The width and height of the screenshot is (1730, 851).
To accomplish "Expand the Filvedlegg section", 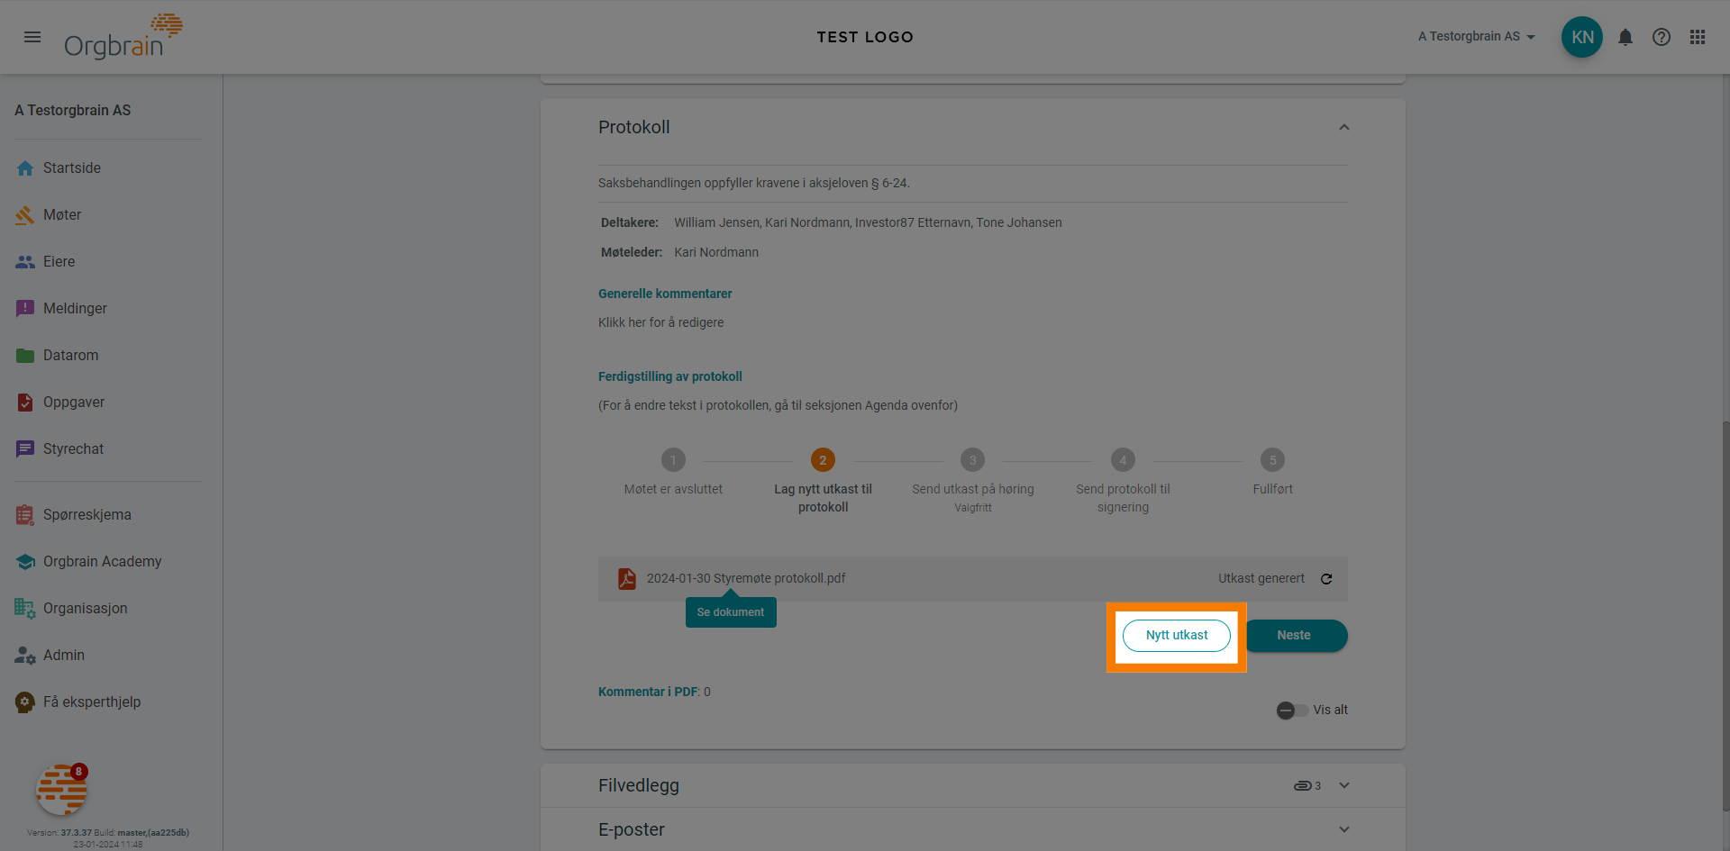I will (1344, 786).
